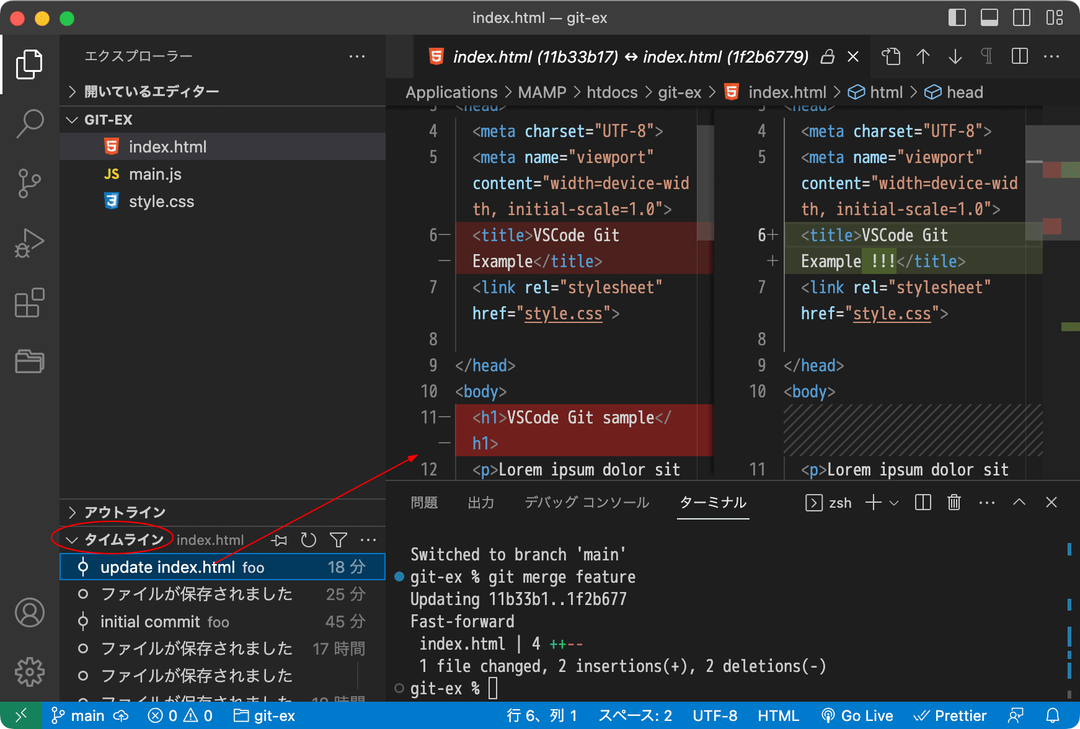Expand the アウトライン section
1080x729 pixels.
[124, 512]
